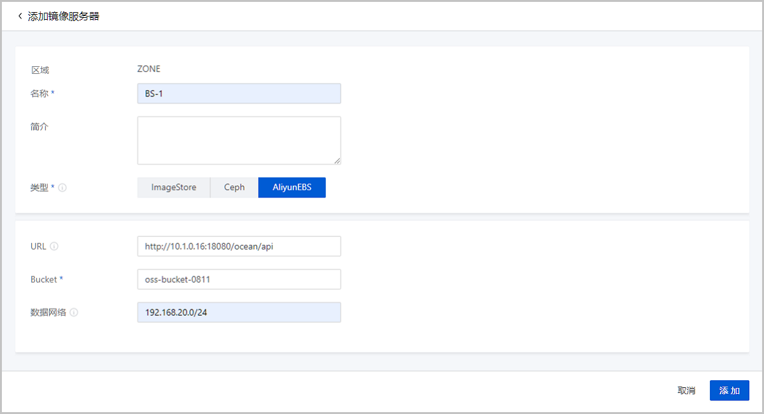Click the info icon next to 类型

pos(63,188)
